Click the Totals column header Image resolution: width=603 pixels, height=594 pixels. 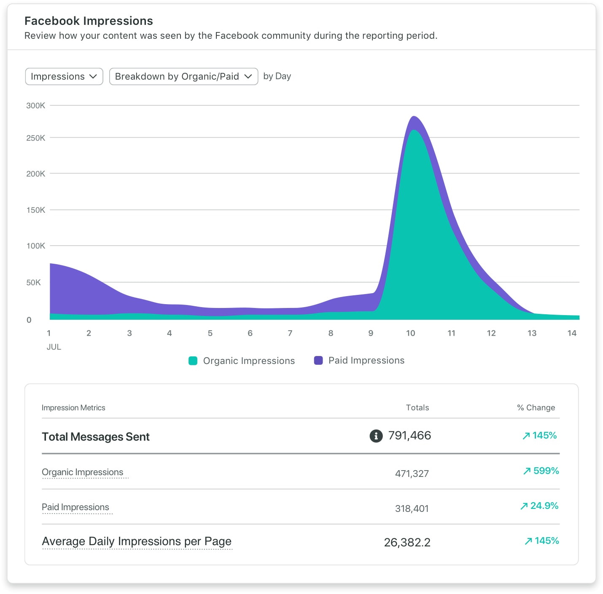coord(417,408)
